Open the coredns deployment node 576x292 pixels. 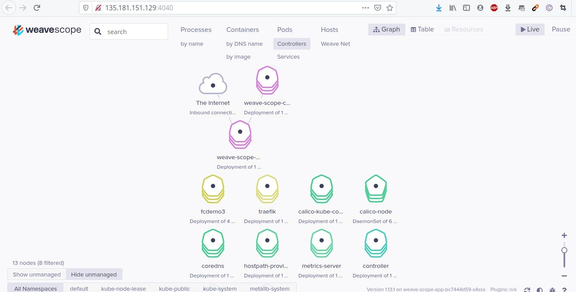click(213, 243)
